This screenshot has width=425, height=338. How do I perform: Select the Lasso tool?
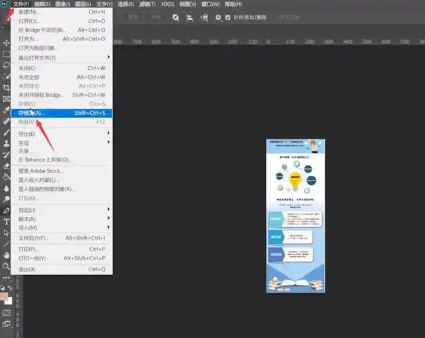(7, 66)
